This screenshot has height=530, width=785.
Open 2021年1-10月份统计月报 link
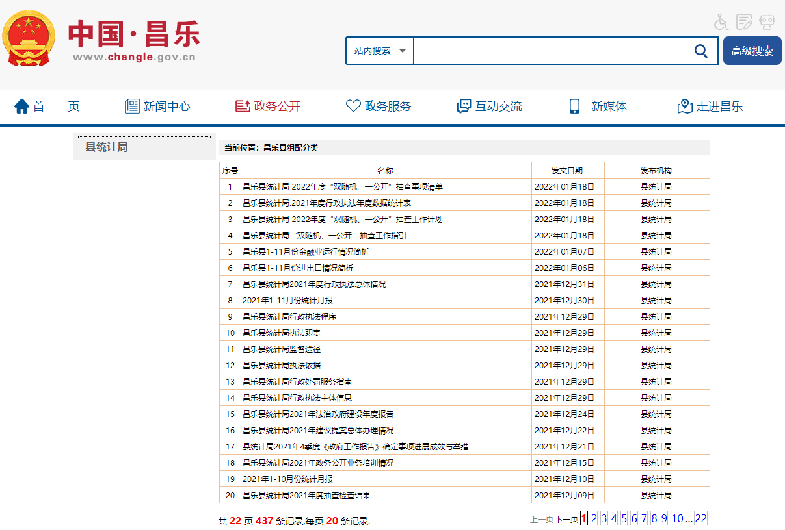point(287,479)
